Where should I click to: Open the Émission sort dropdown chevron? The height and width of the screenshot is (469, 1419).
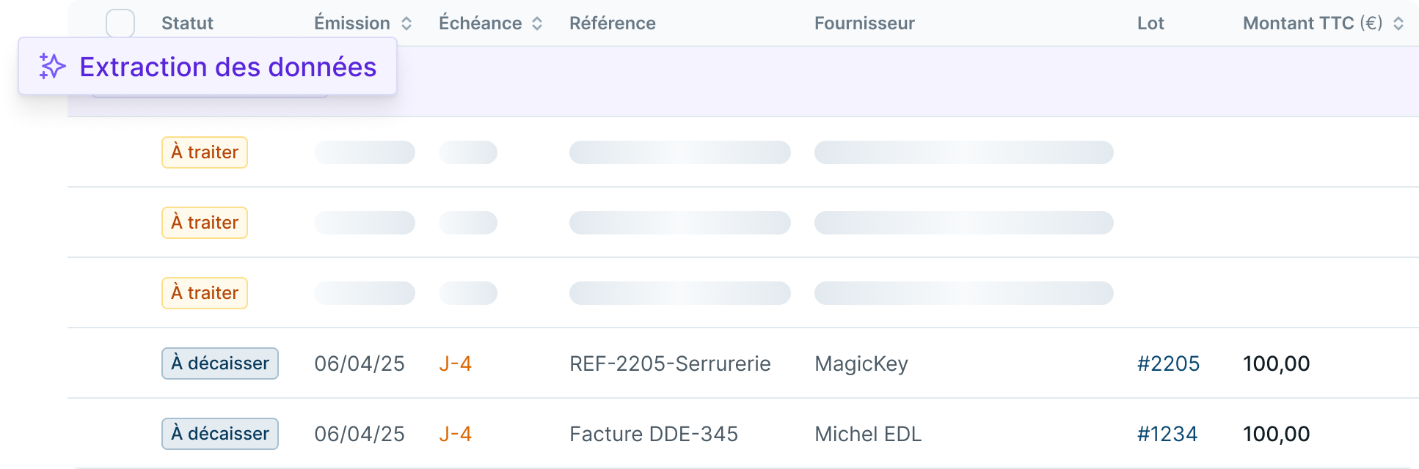[x=405, y=23]
